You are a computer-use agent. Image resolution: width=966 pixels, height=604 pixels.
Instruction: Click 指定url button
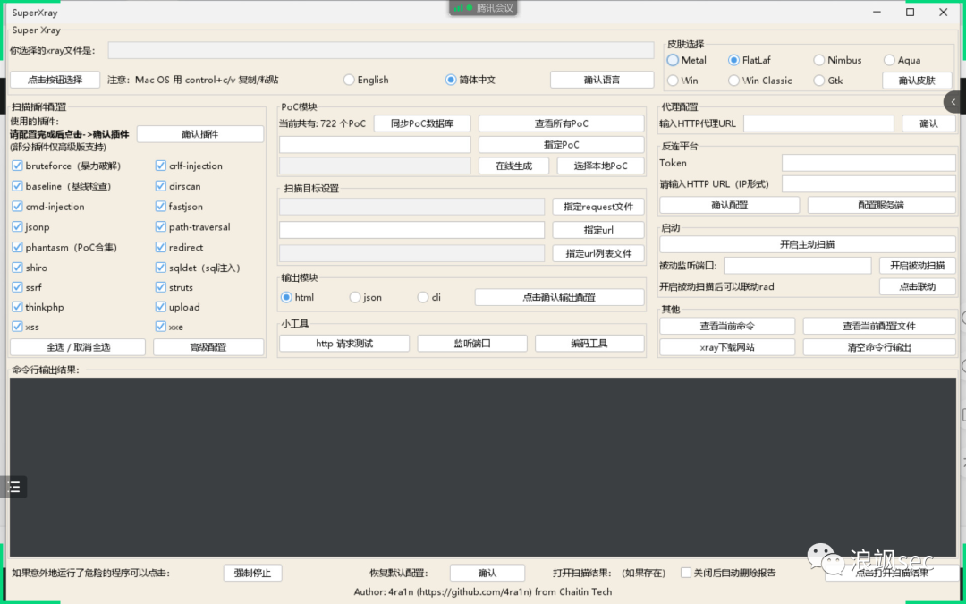[x=598, y=230]
